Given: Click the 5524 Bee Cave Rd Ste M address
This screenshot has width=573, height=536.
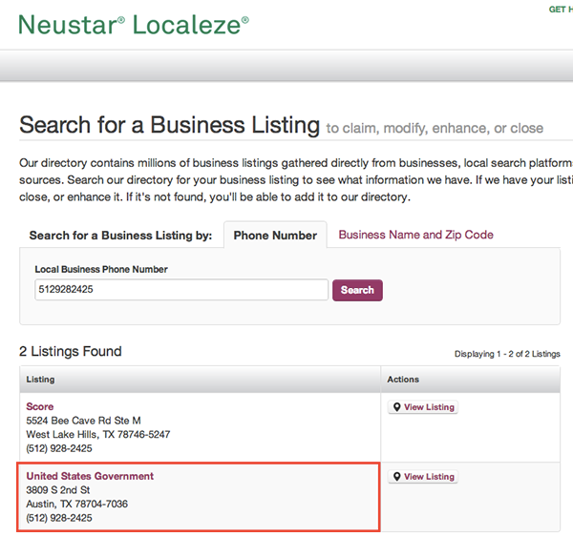Looking at the screenshot, I should point(83,421).
